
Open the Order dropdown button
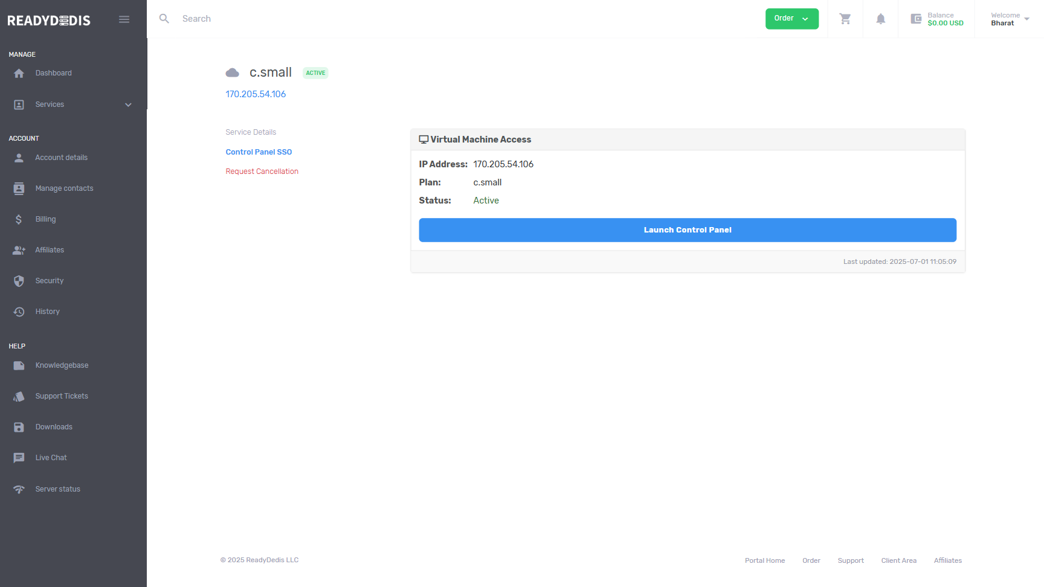pos(792,19)
